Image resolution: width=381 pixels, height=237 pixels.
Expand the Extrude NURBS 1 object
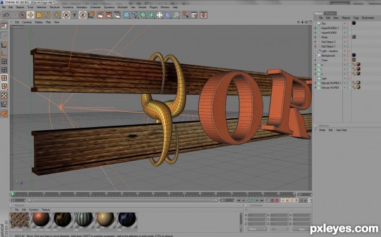pyautogui.click(x=316, y=83)
